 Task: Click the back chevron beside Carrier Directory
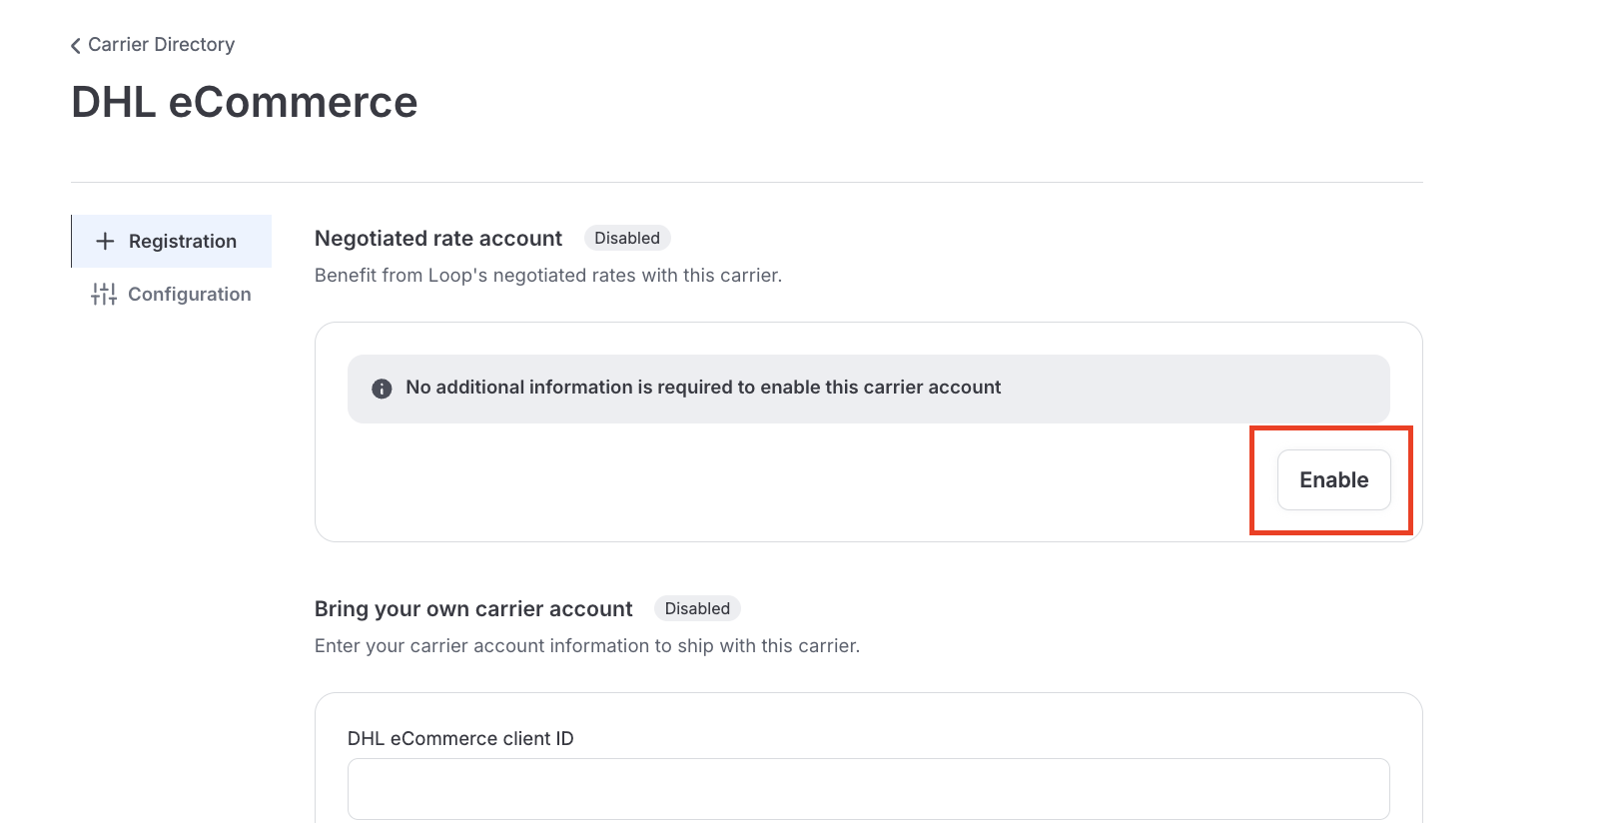coord(76,46)
